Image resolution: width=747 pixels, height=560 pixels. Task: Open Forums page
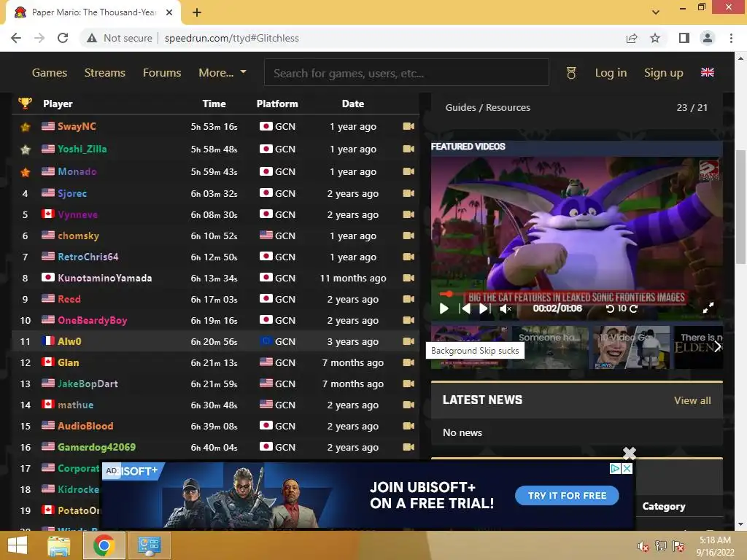point(162,73)
